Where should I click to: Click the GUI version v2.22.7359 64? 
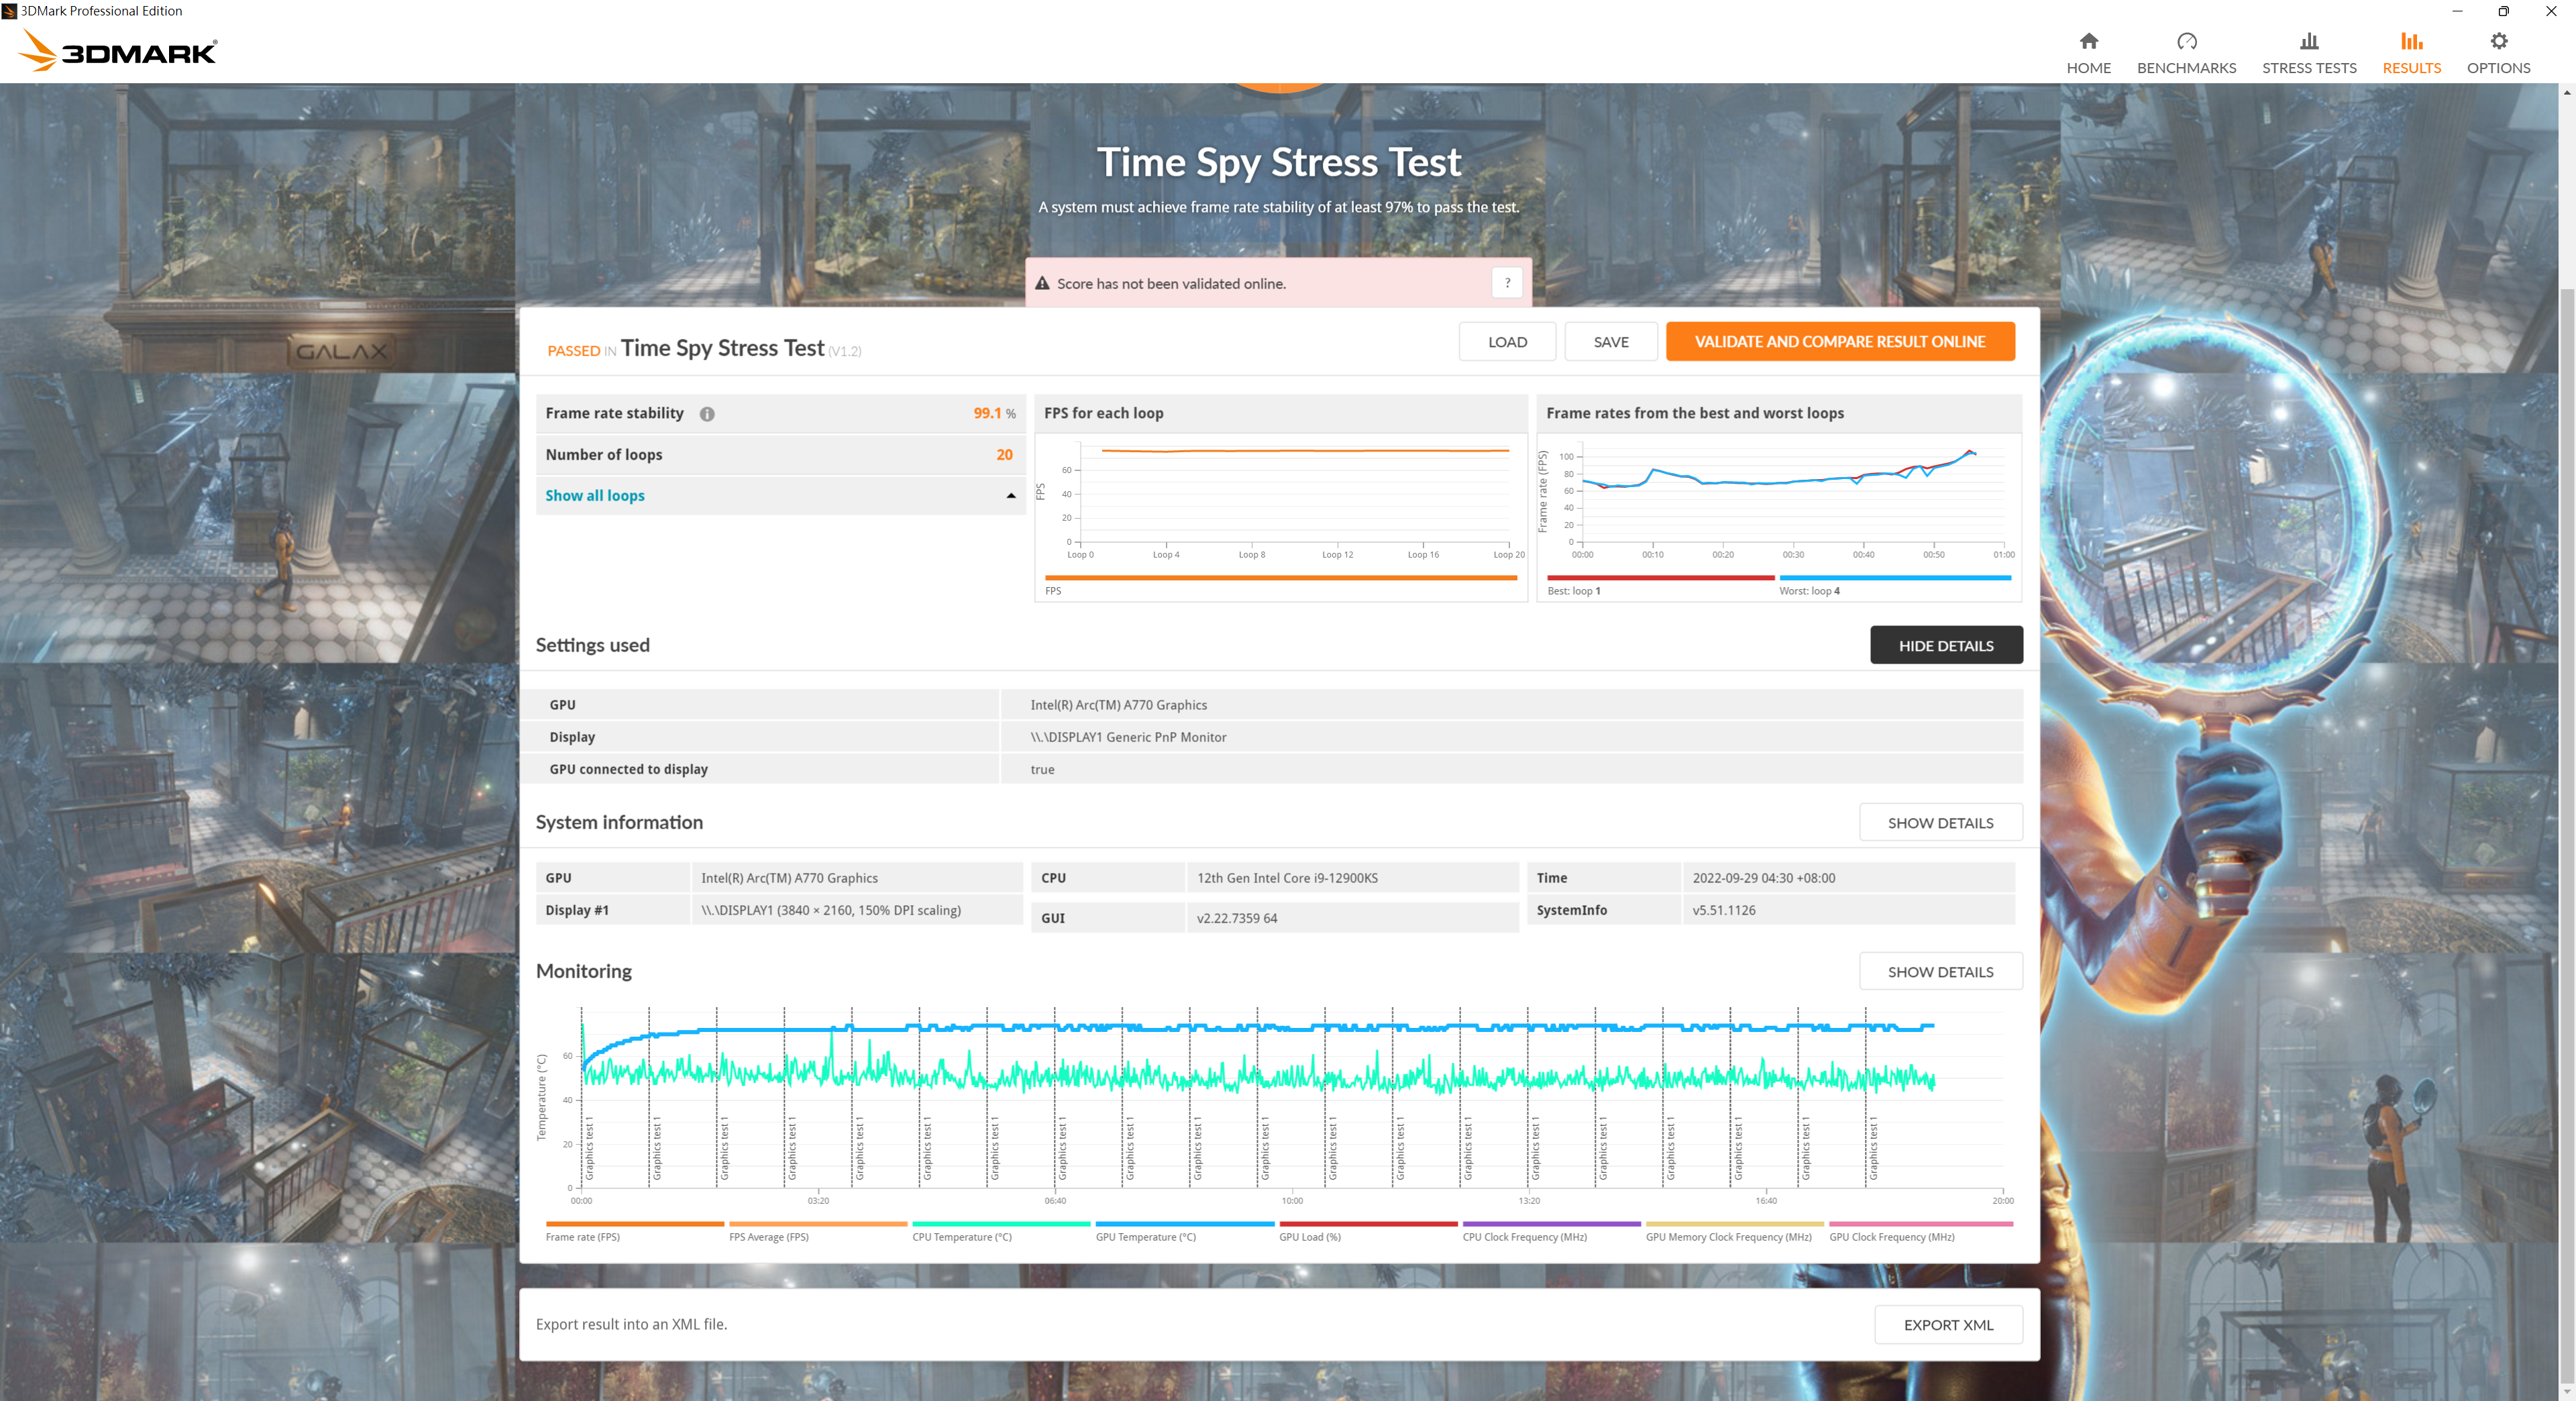point(1236,918)
